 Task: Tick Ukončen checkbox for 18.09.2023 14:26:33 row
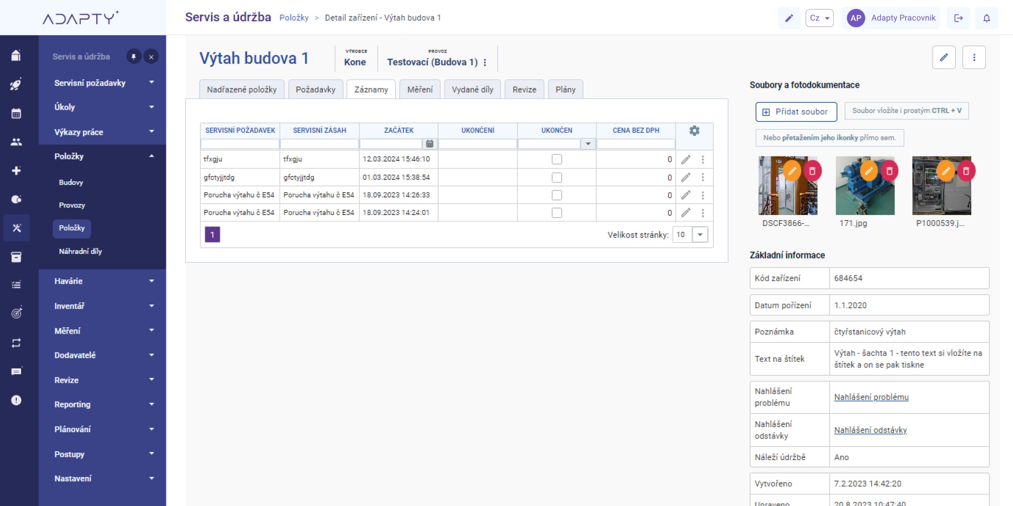tap(557, 195)
